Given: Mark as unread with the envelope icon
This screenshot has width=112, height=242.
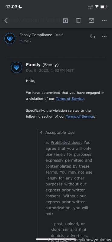Looking at the screenshot, I should coord(91,20).
